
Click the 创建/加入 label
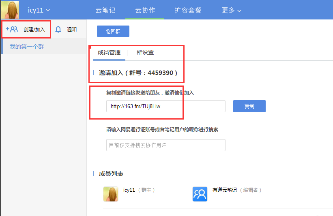(34, 30)
